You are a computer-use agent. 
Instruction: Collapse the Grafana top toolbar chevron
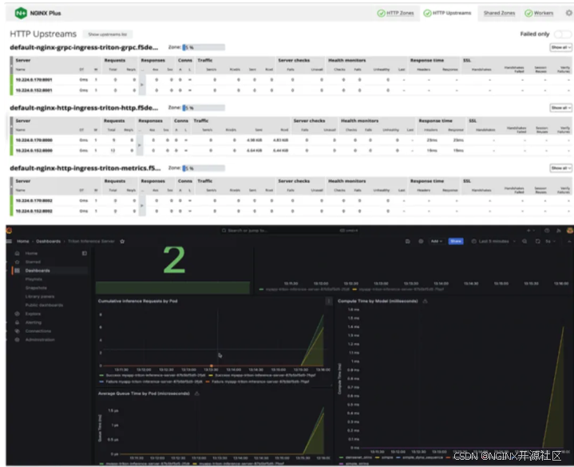[x=569, y=241]
